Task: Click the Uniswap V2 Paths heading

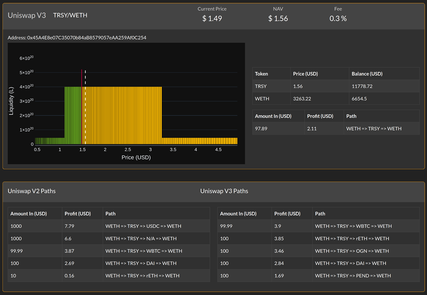Action: tap(31, 191)
